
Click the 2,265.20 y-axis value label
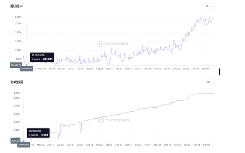(16, 141)
